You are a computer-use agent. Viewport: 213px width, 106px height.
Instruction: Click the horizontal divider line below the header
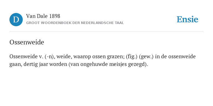(106, 31)
